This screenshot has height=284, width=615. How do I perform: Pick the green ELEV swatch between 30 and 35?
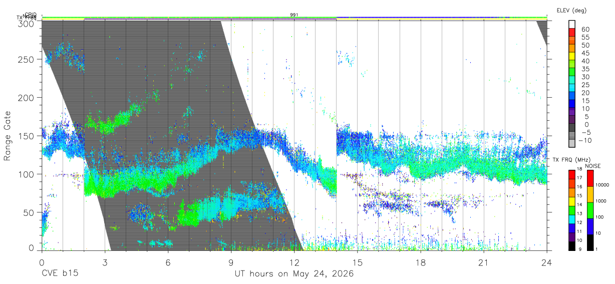click(x=572, y=73)
